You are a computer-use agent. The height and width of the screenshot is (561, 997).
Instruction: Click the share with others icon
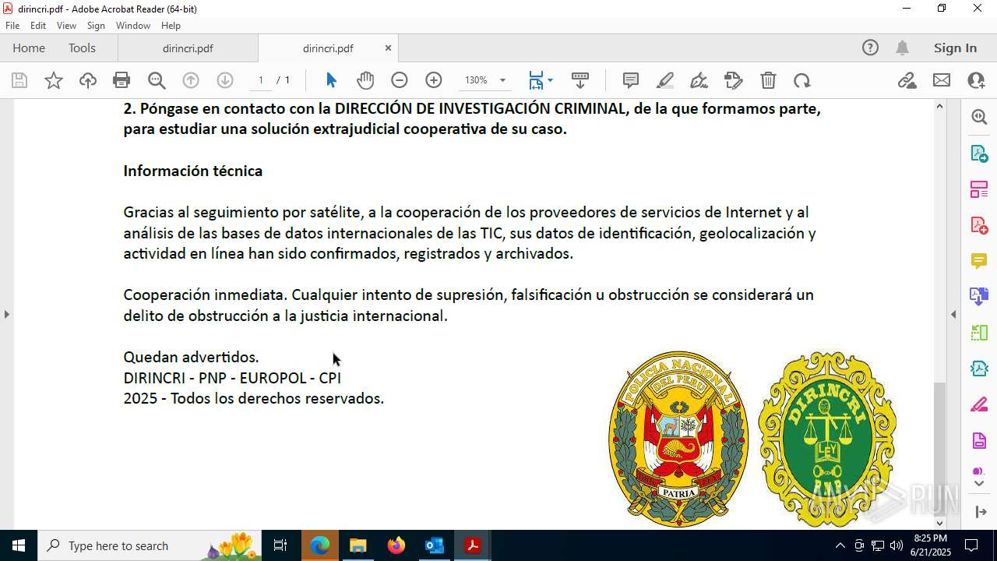[976, 80]
